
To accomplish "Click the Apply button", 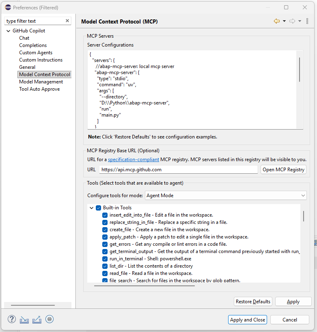I will (x=293, y=302).
